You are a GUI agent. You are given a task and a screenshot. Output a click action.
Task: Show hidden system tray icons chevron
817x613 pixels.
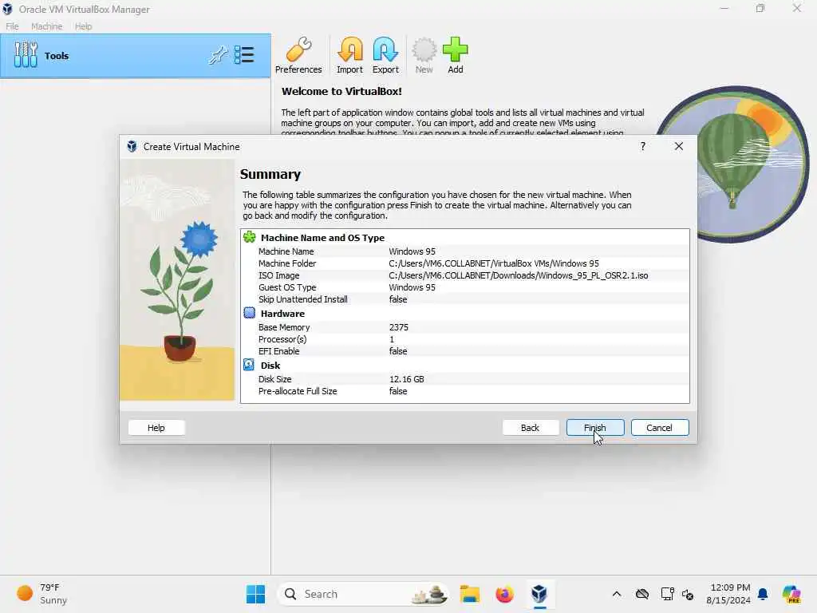(617, 594)
